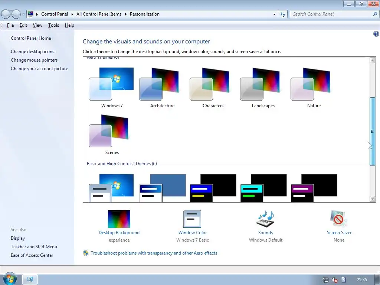Click the Personalization breadcrumb

[145, 14]
